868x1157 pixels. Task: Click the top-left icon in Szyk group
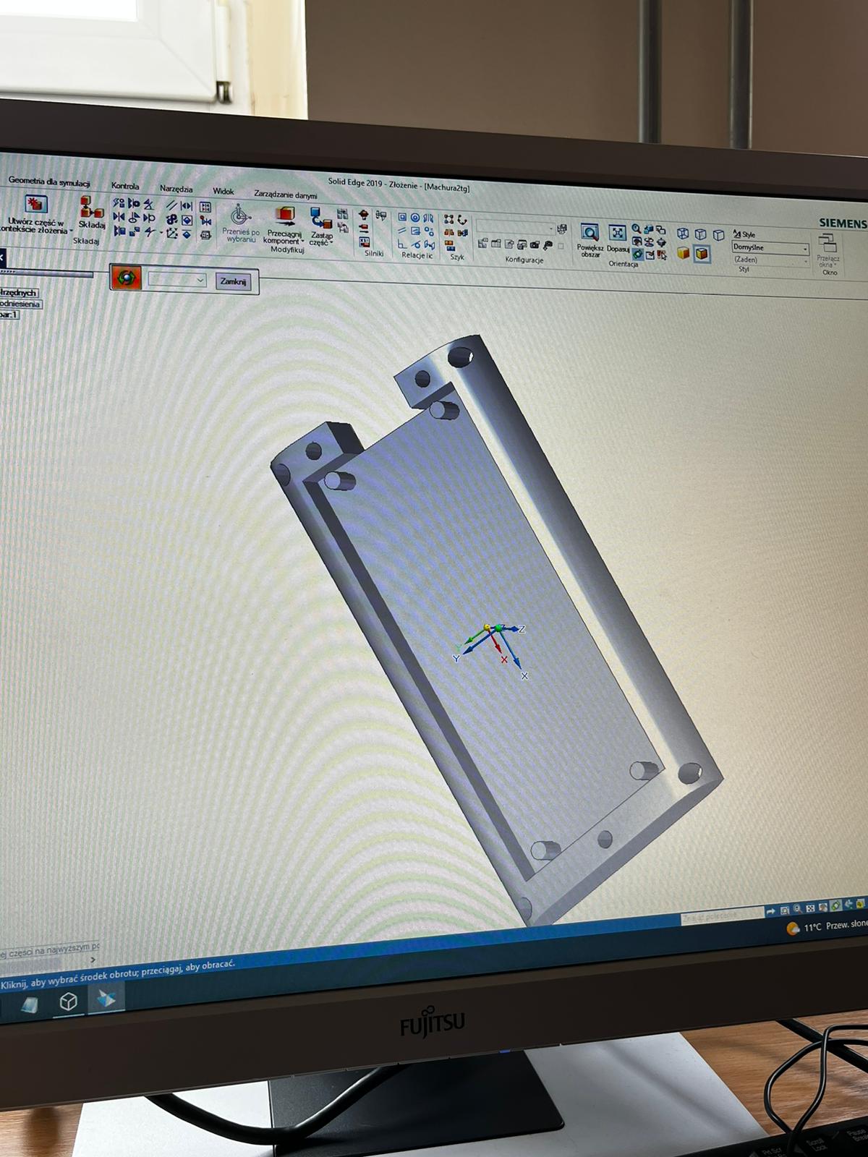(448, 219)
